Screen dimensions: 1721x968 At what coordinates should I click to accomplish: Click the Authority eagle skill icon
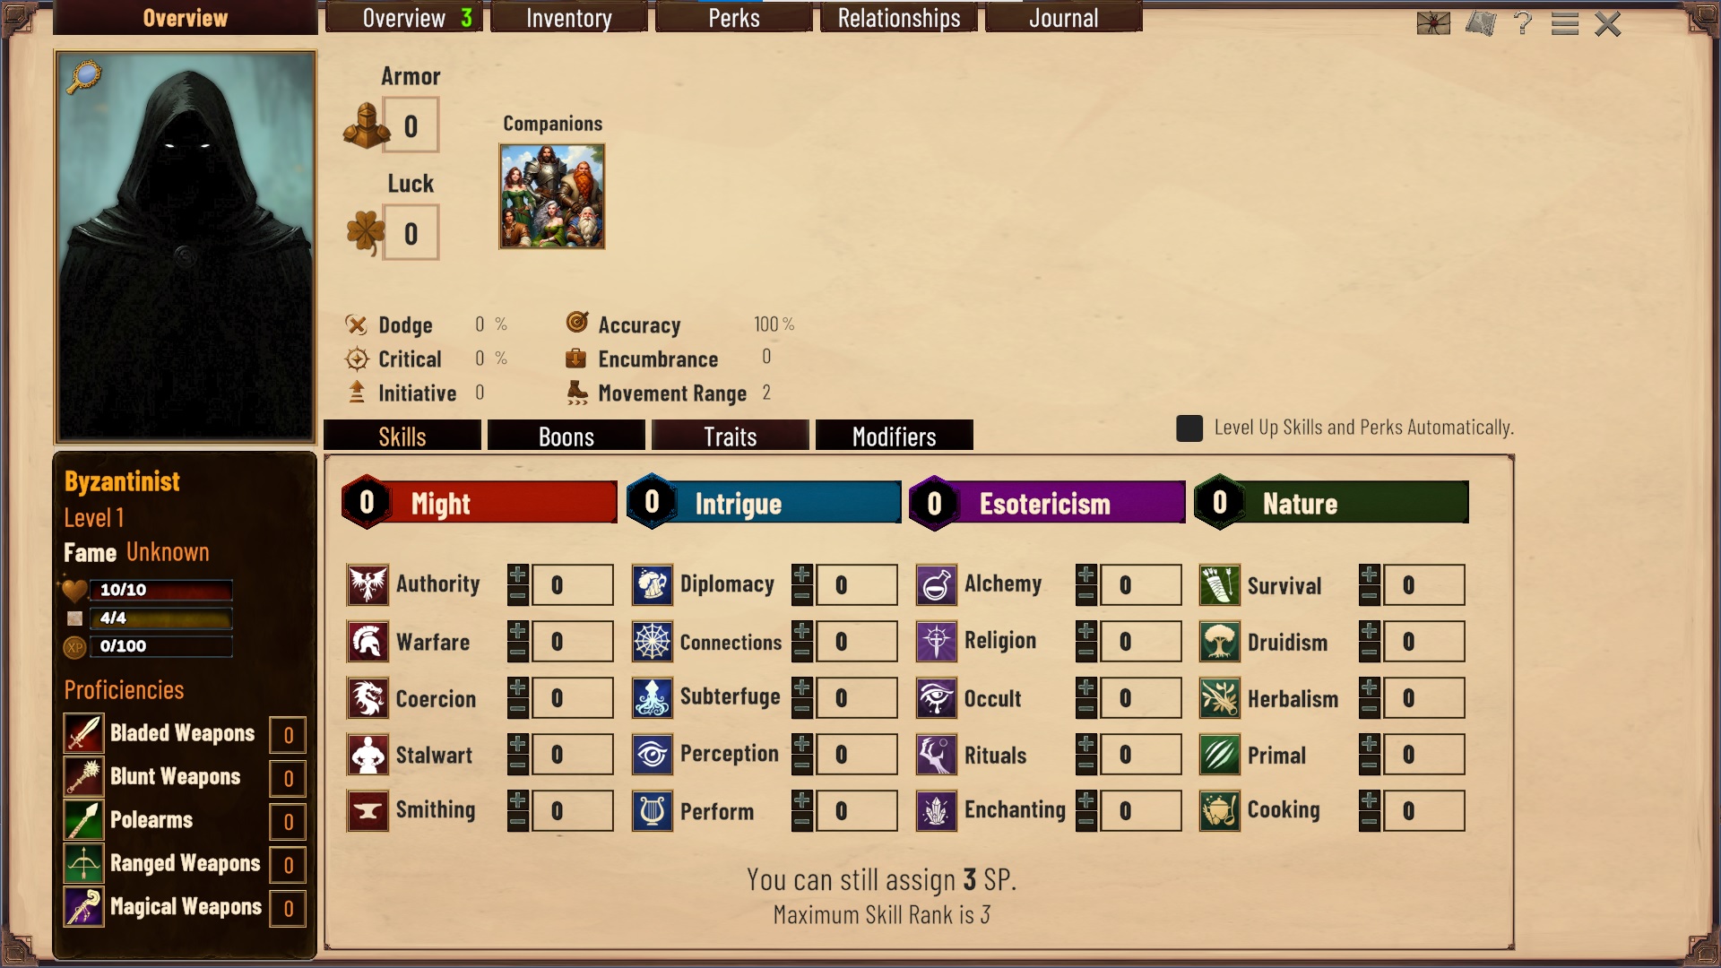tap(368, 585)
